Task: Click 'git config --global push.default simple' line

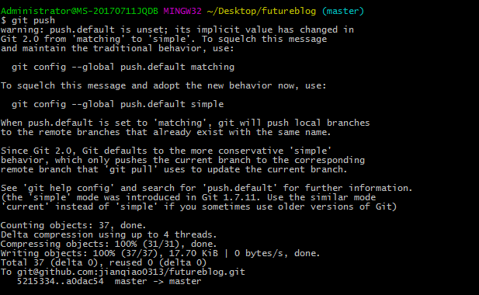Action: (x=117, y=104)
